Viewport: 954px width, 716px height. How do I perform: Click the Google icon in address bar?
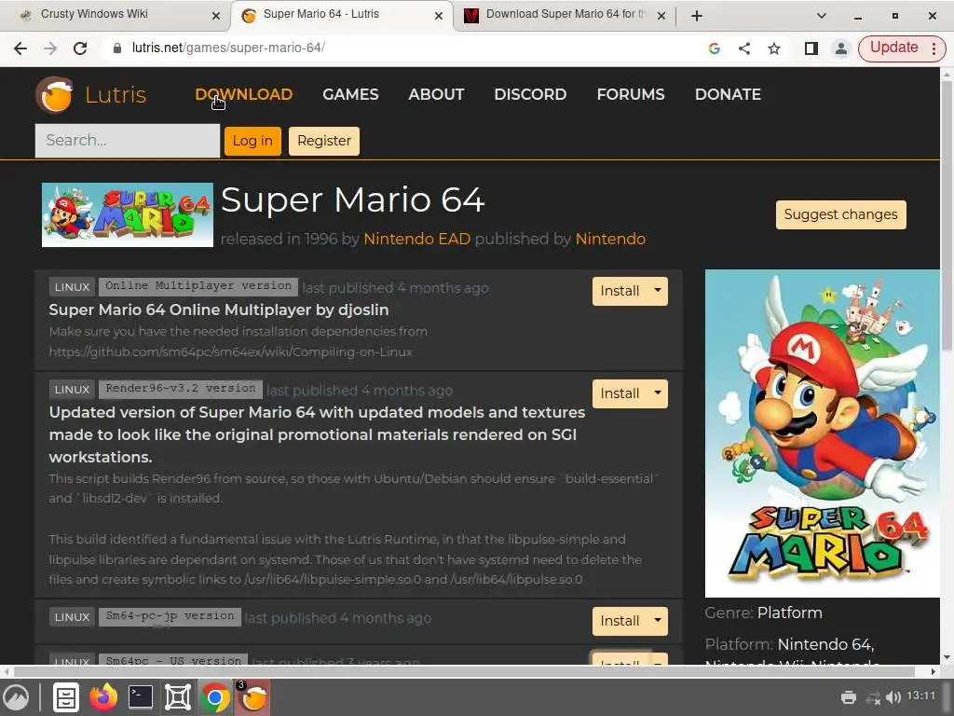[x=715, y=48]
